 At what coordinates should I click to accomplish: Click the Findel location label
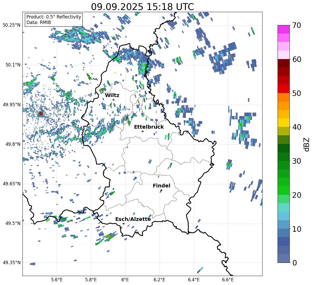coord(162,186)
